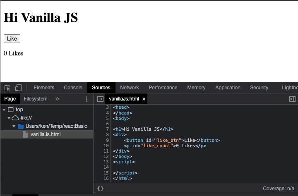298x196 pixels.
Task: Switch to the Console tab
Action: coord(73,88)
